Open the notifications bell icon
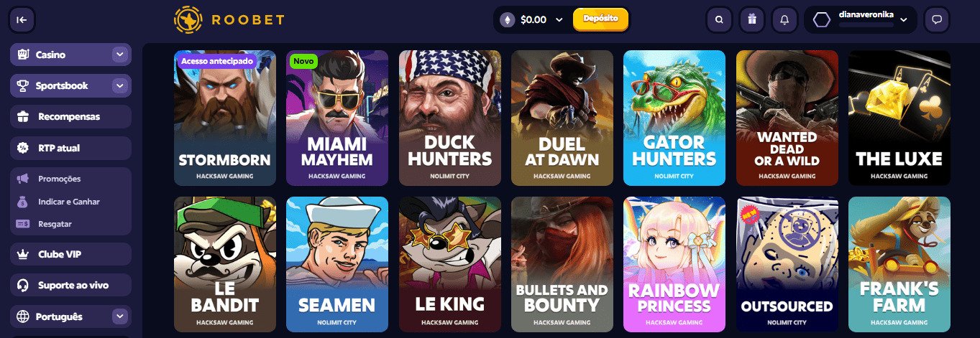The image size is (980, 338). [x=784, y=19]
